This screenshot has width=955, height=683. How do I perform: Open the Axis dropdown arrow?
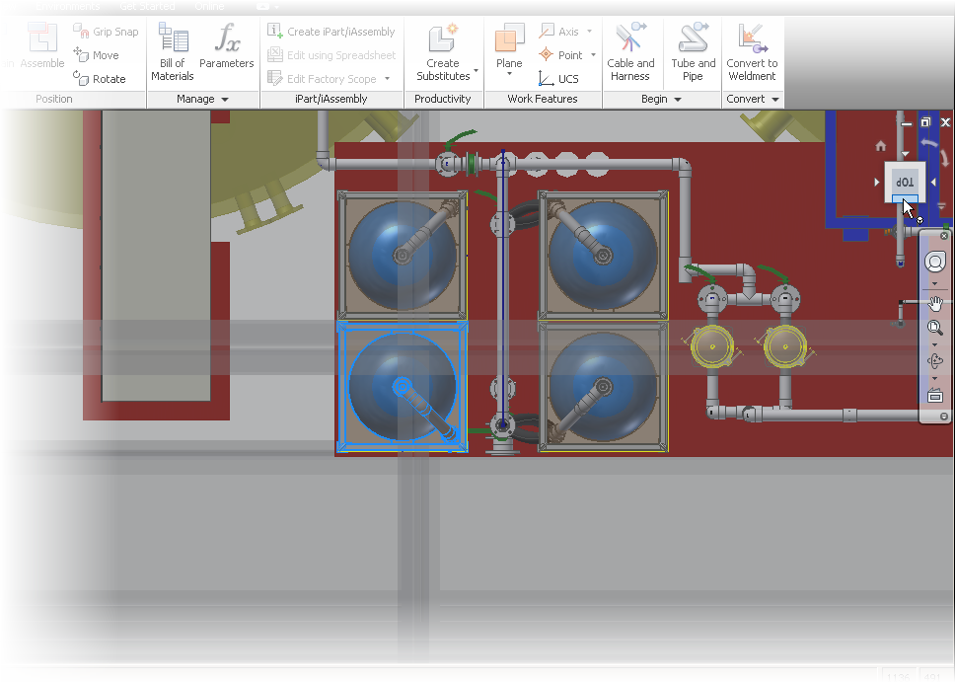tap(590, 31)
